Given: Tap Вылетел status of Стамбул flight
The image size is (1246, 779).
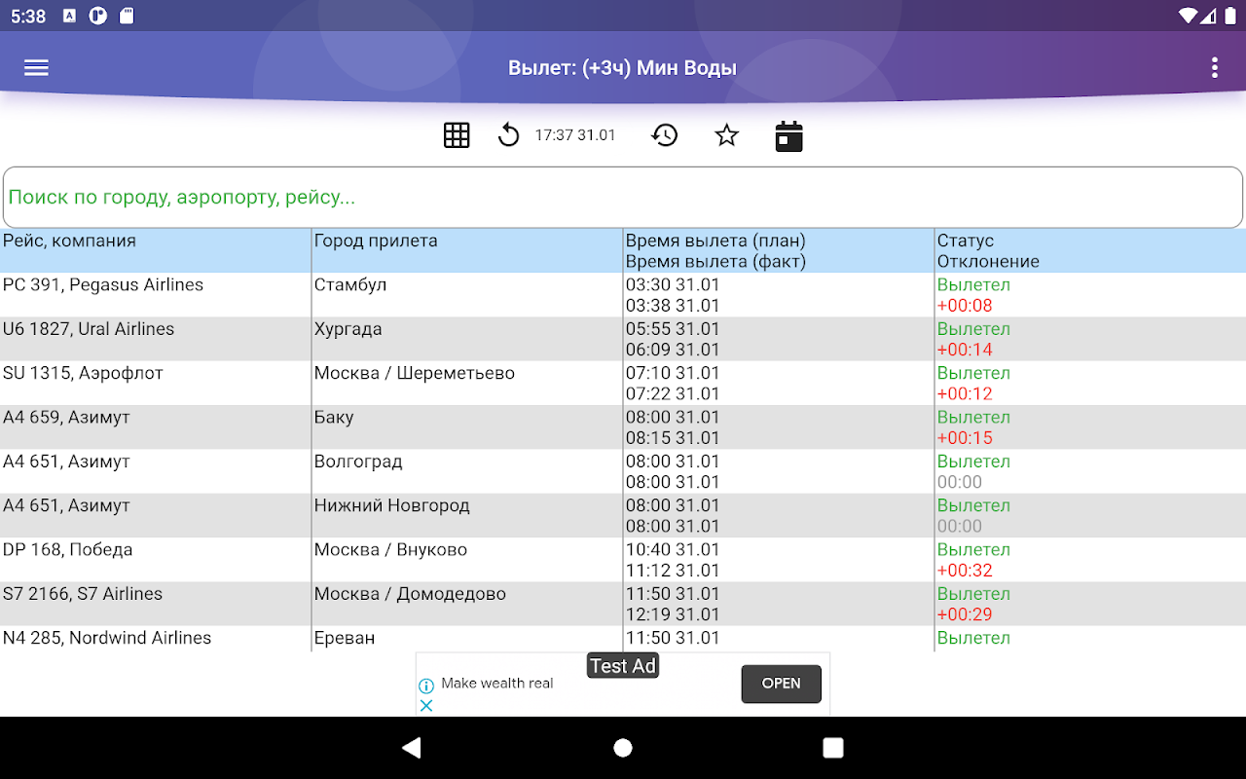Looking at the screenshot, I should point(973,285).
